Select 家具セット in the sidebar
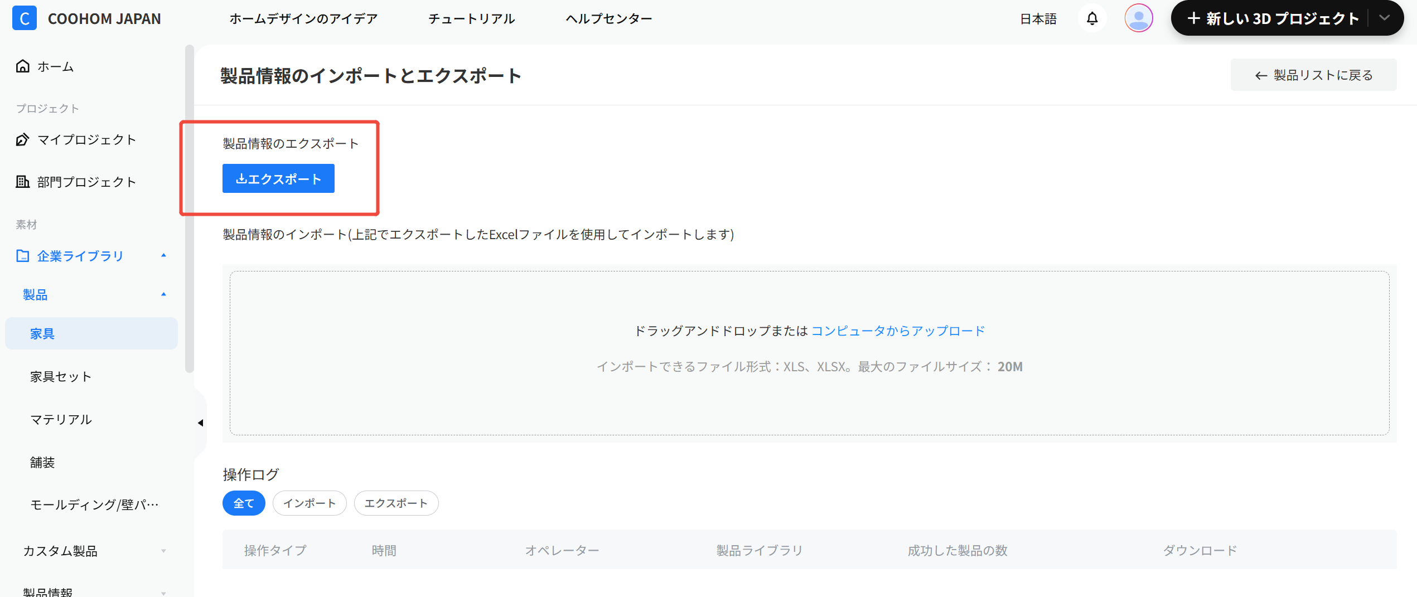 tap(61, 377)
